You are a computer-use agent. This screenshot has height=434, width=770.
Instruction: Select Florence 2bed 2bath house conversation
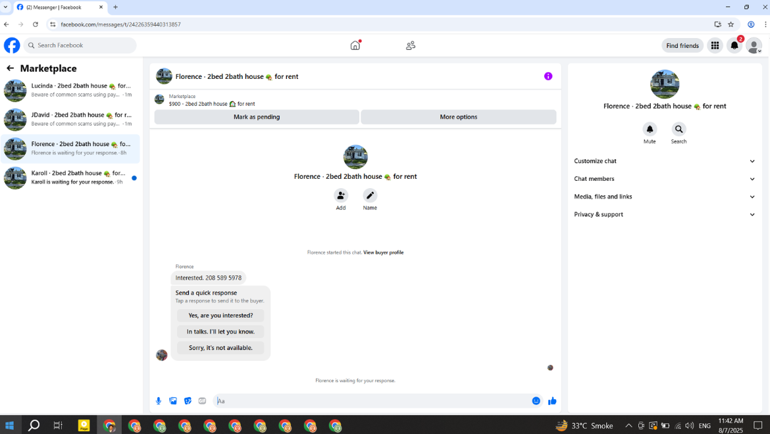[70, 149]
